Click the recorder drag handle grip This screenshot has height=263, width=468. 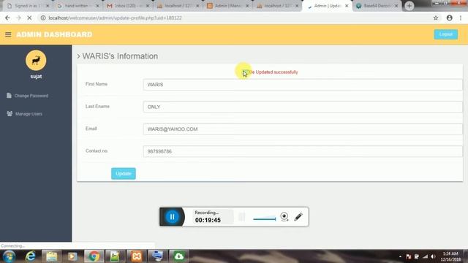242,216
